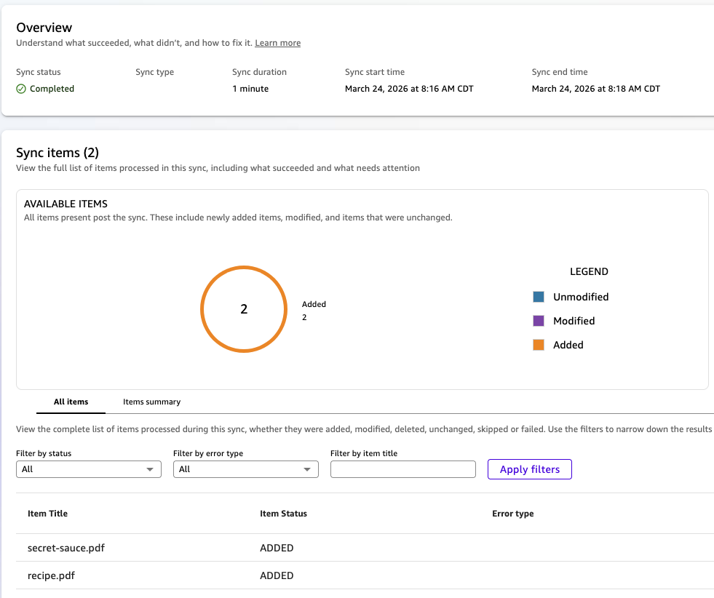Click the Sync items (2) heading
This screenshot has width=714, height=598.
(x=57, y=153)
